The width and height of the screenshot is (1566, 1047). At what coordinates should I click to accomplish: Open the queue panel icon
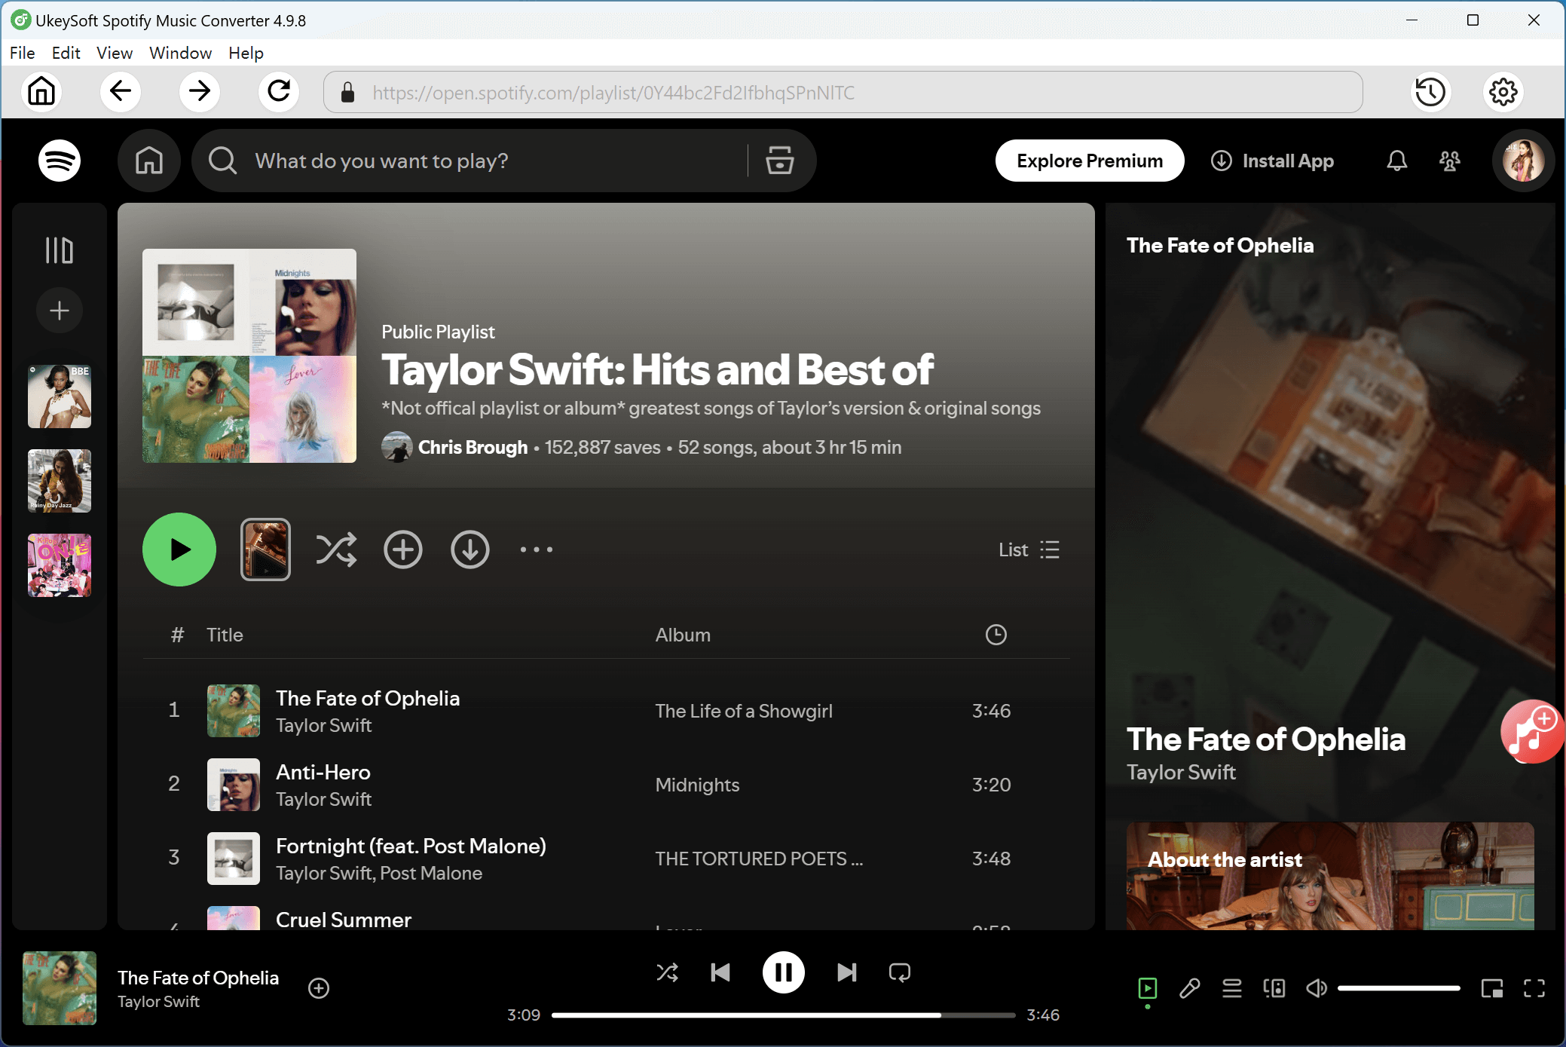[1231, 988]
